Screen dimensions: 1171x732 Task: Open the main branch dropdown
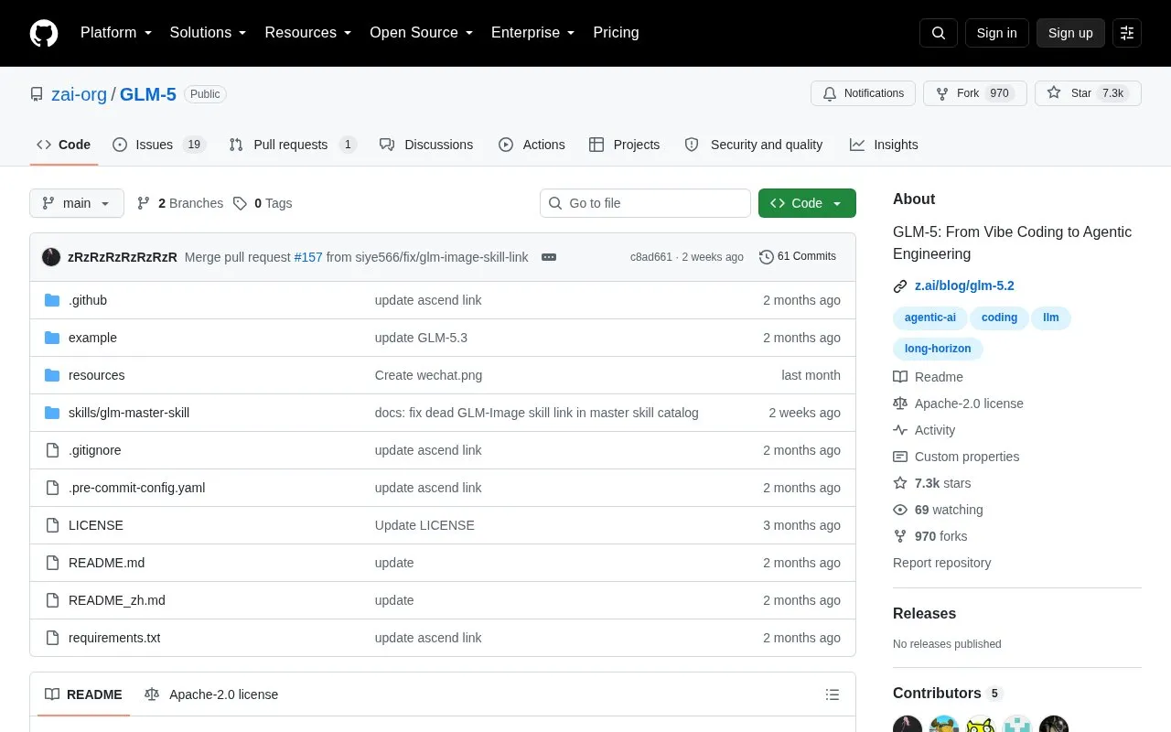tap(77, 203)
